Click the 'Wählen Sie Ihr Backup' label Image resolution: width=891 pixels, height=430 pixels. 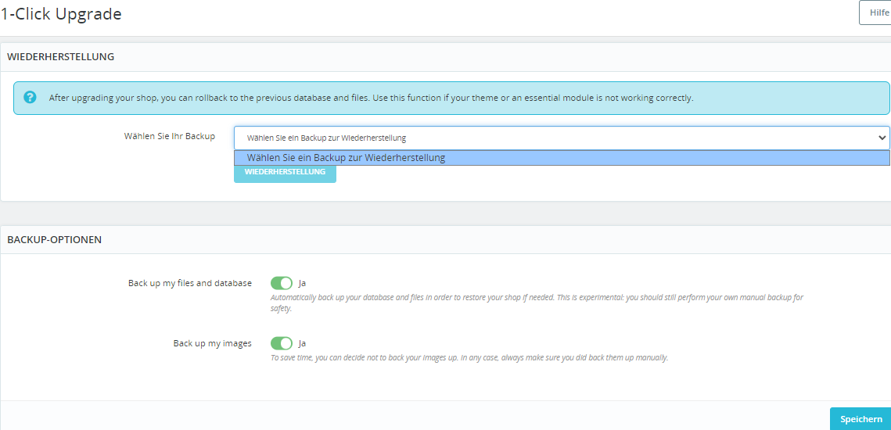point(169,136)
